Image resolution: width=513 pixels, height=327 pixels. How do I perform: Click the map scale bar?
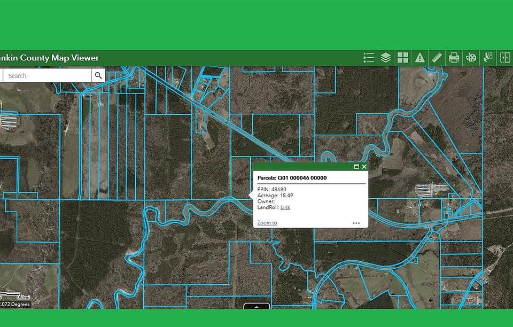15,297
